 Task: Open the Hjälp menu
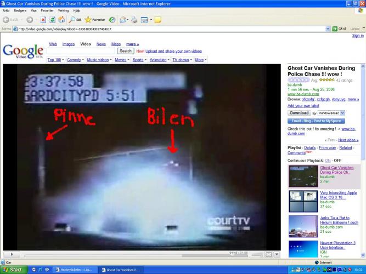tap(77, 11)
